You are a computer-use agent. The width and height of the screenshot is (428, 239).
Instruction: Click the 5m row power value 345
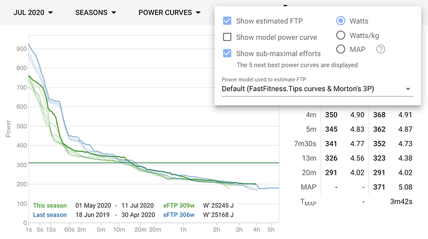pyautogui.click(x=331, y=129)
